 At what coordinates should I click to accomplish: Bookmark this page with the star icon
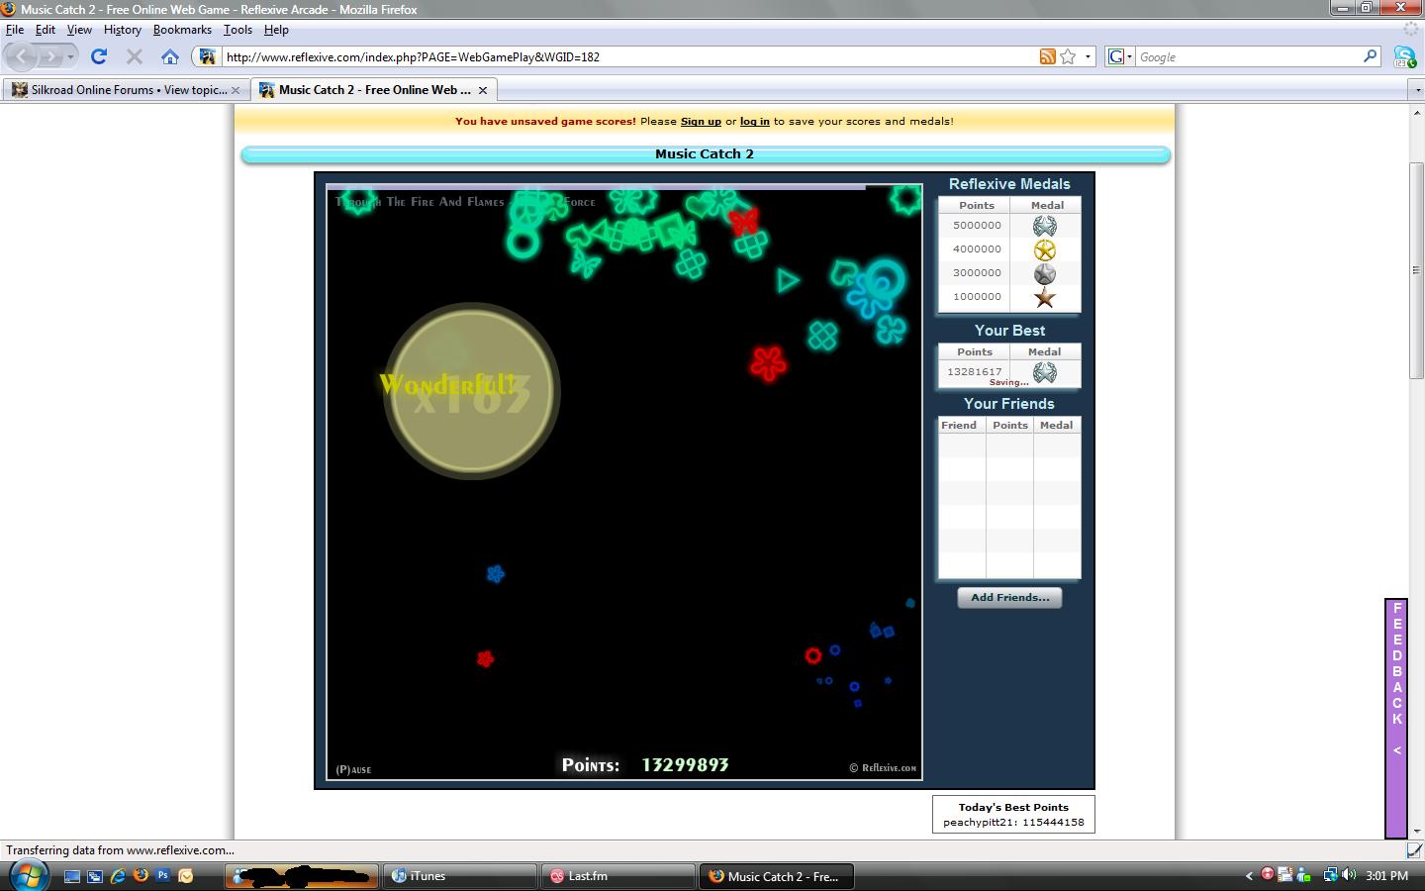pyautogui.click(x=1068, y=56)
